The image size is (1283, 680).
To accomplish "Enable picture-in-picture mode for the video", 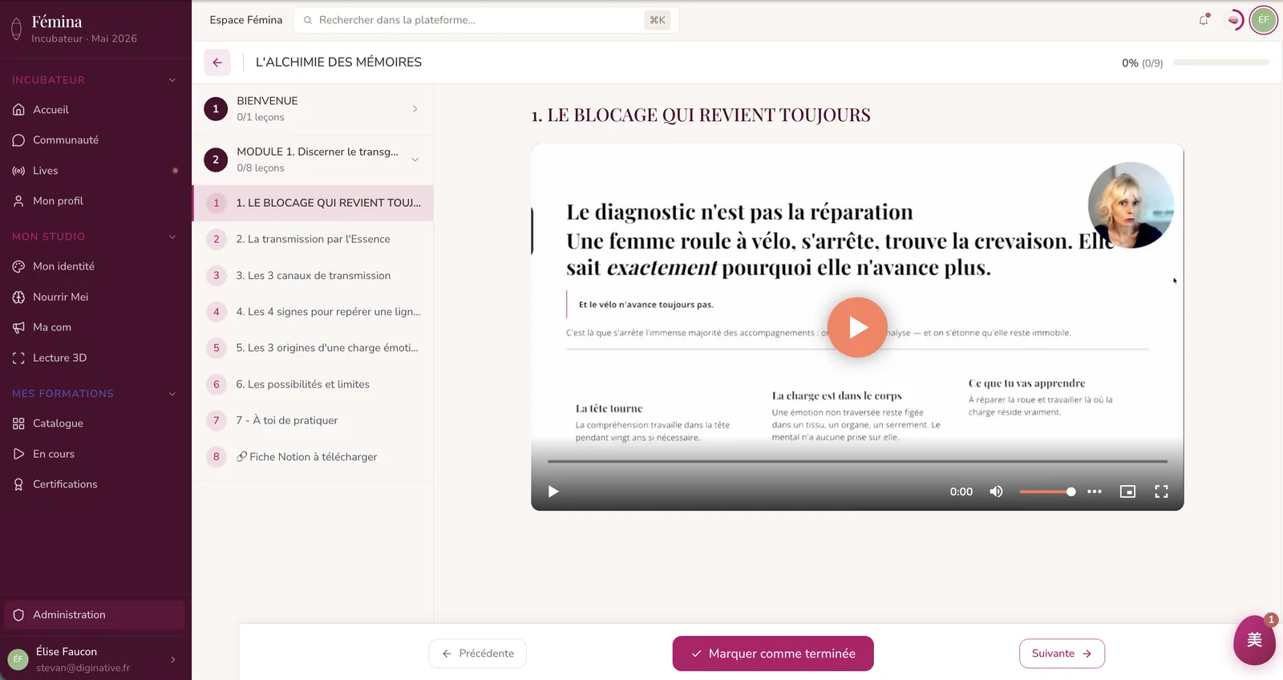I will click(x=1127, y=492).
